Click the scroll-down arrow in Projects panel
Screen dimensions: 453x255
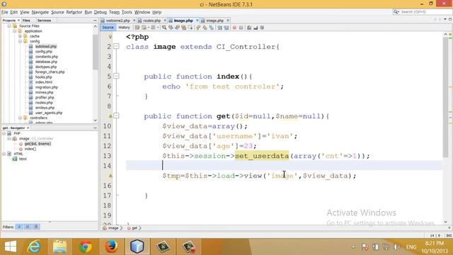click(x=96, y=120)
